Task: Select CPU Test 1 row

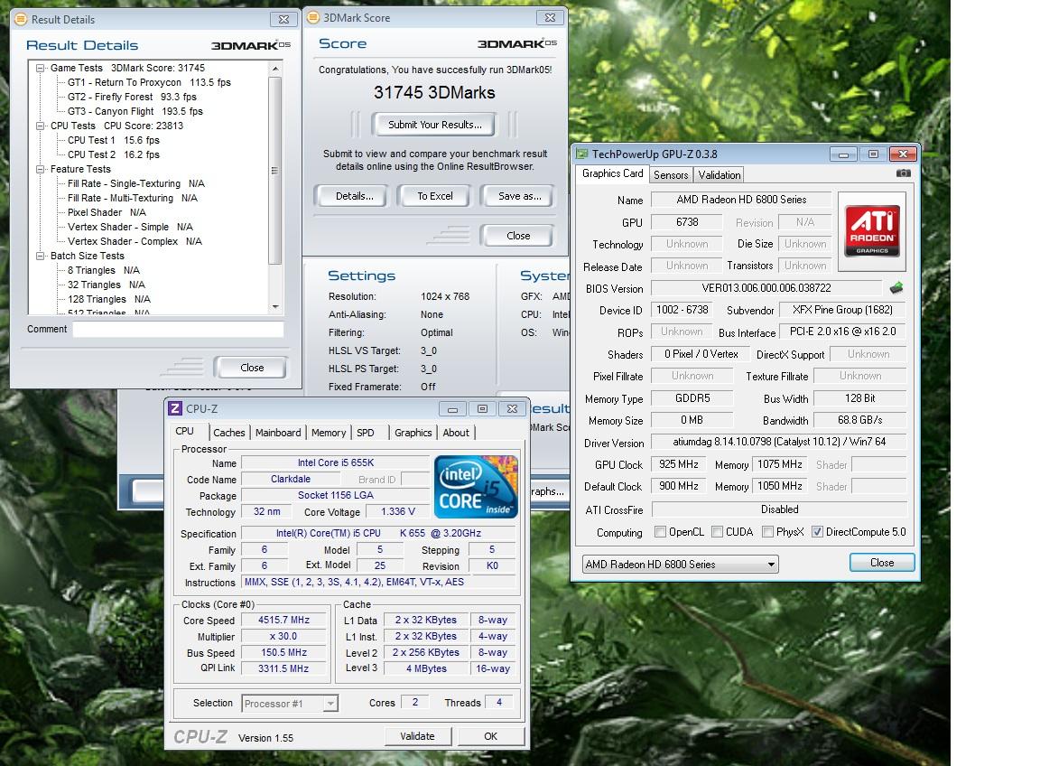Action: click(x=114, y=140)
